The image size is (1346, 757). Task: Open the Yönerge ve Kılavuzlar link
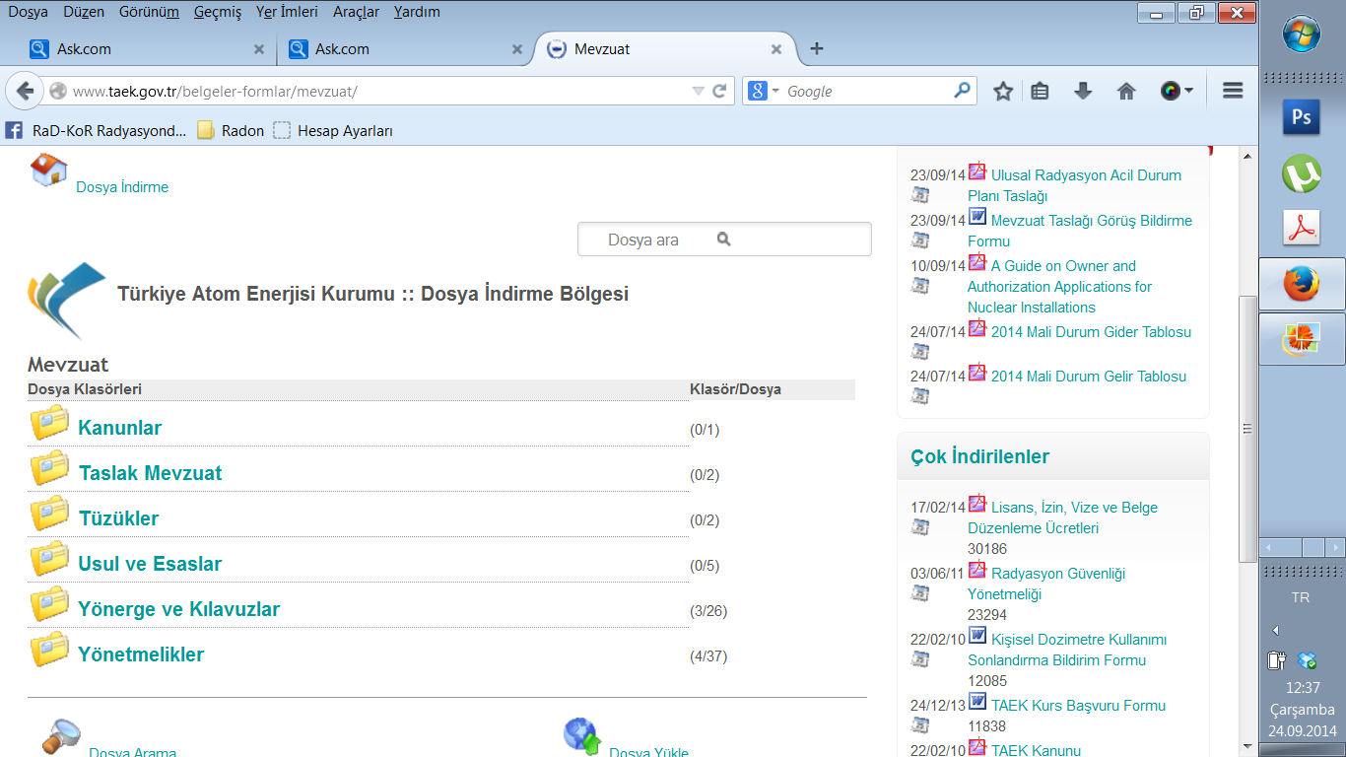[x=178, y=609]
